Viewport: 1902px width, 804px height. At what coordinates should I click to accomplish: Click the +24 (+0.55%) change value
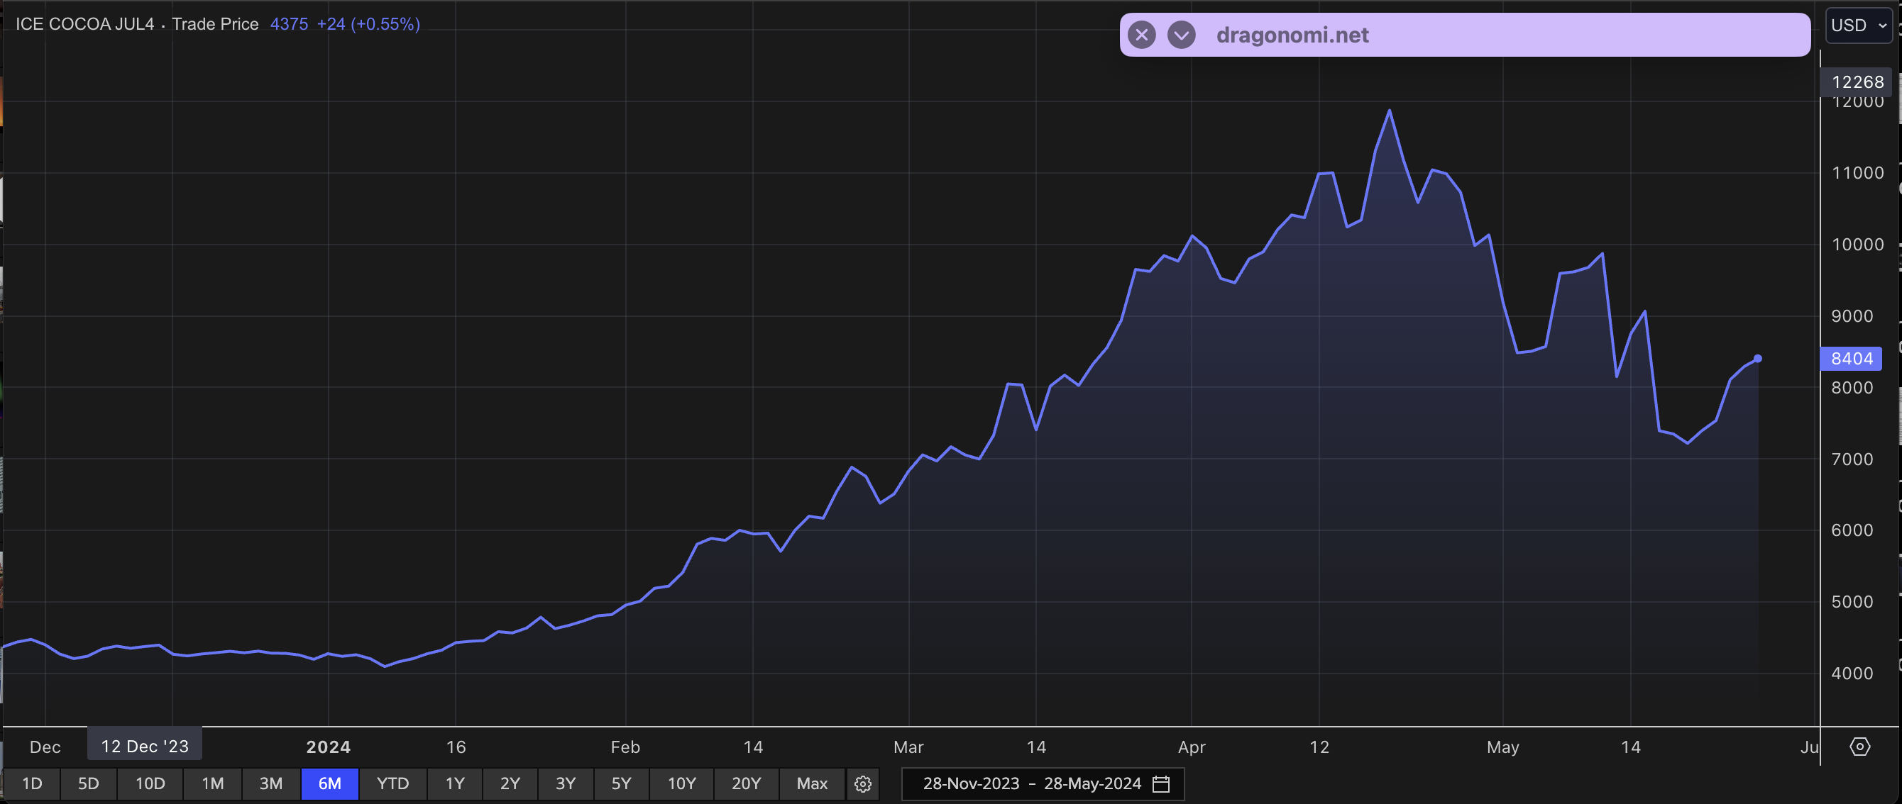pos(368,24)
